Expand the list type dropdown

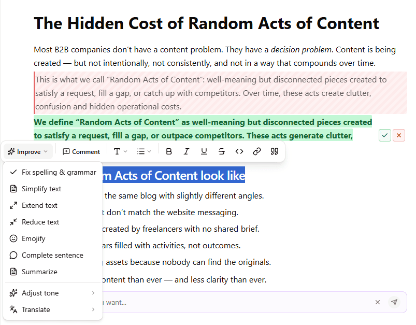coord(144,151)
